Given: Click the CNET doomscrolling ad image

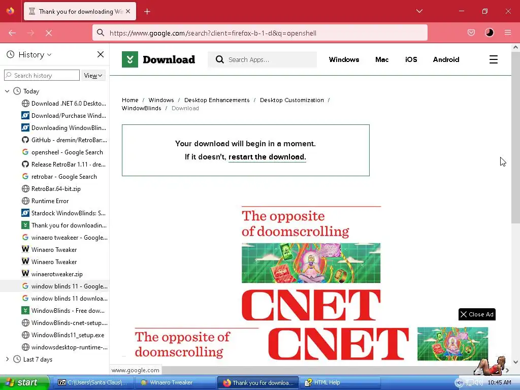Looking at the screenshot, I should [311, 263].
